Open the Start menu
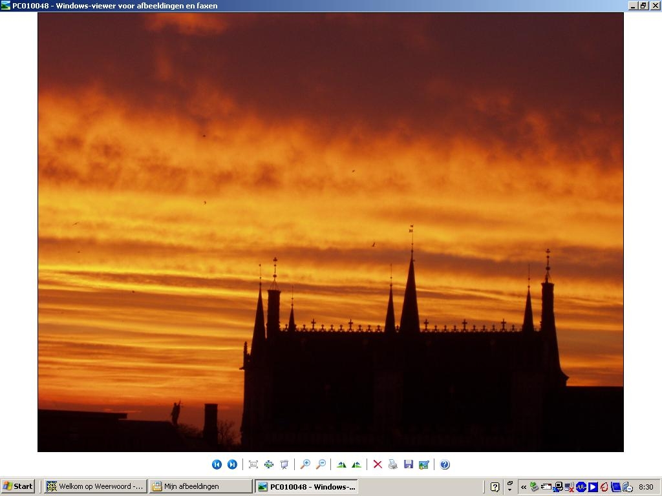 (17, 486)
